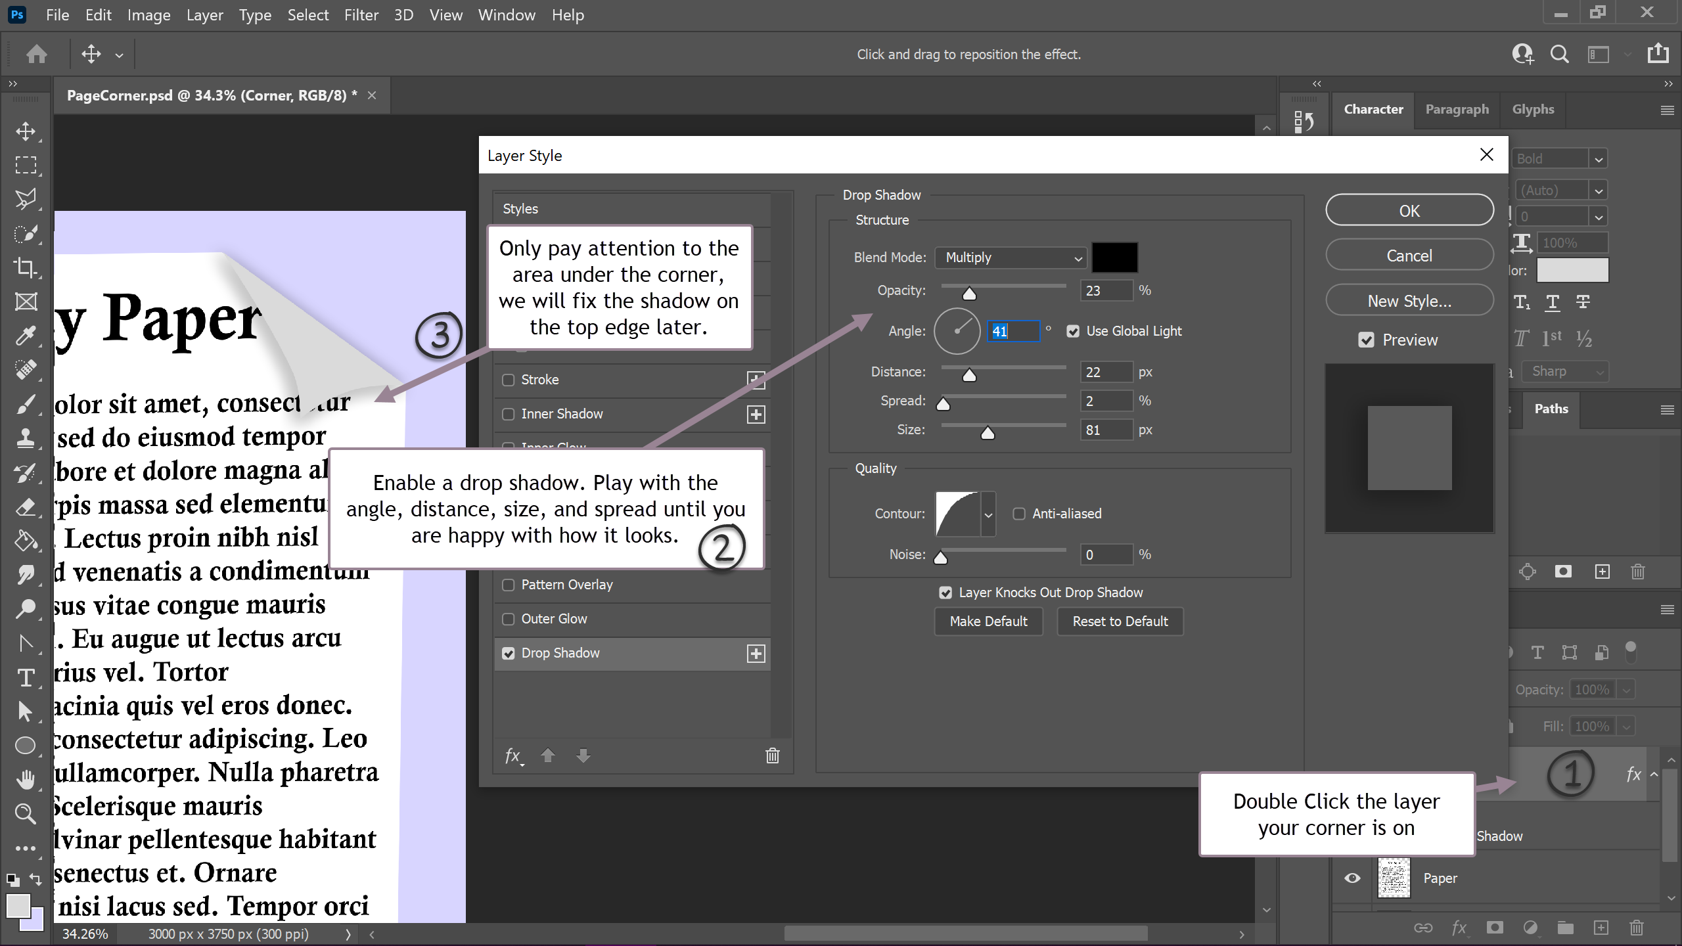Select the Rectangular Marquee tool
The image size is (1682, 946).
[x=25, y=165]
